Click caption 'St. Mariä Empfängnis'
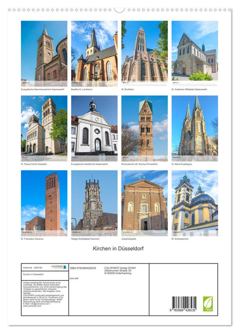 coord(182,164)
